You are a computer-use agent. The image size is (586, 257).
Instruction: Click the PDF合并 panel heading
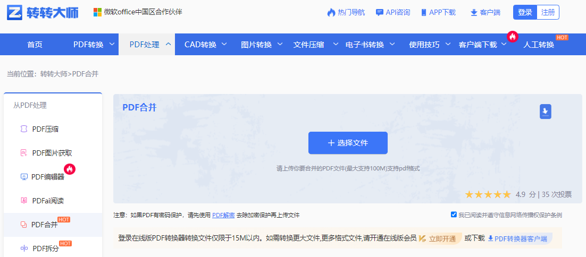pyautogui.click(x=139, y=107)
